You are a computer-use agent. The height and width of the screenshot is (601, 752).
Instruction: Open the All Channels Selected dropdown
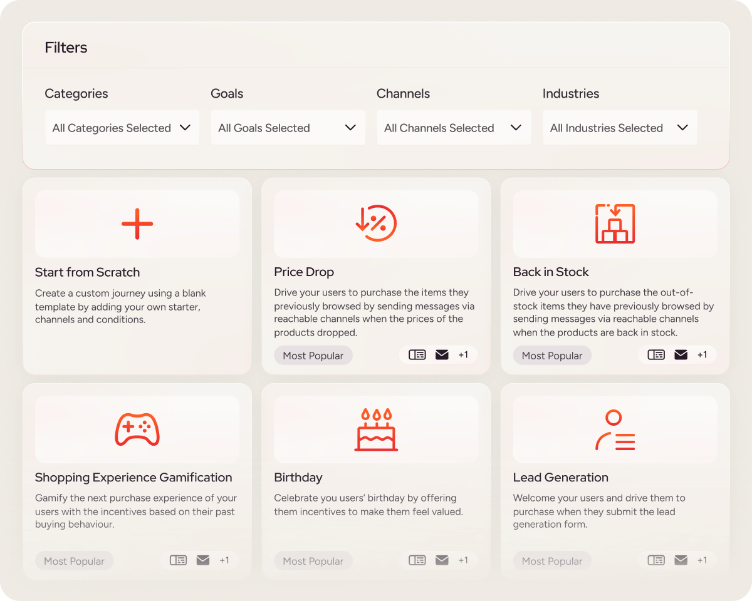point(454,128)
